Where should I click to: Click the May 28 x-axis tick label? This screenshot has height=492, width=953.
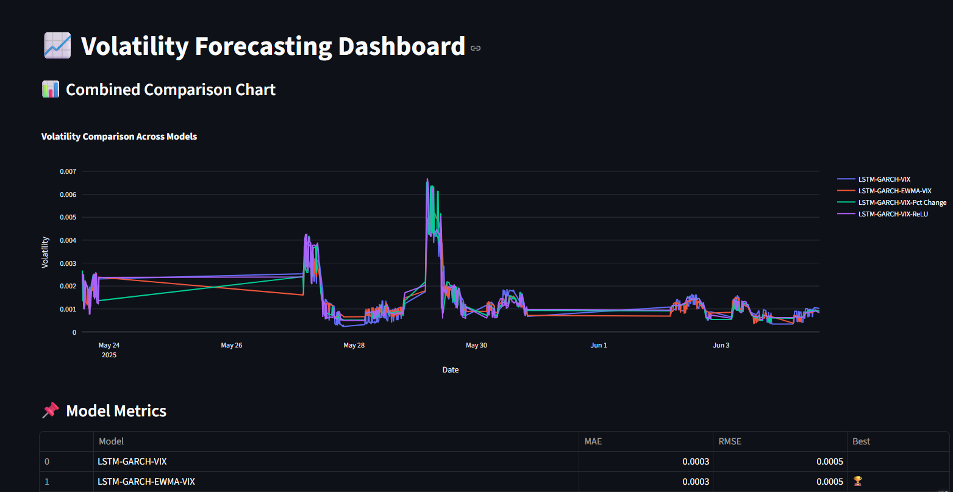[x=354, y=345]
